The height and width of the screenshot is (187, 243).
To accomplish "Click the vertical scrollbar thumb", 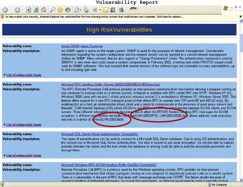I will pos(241,43).
